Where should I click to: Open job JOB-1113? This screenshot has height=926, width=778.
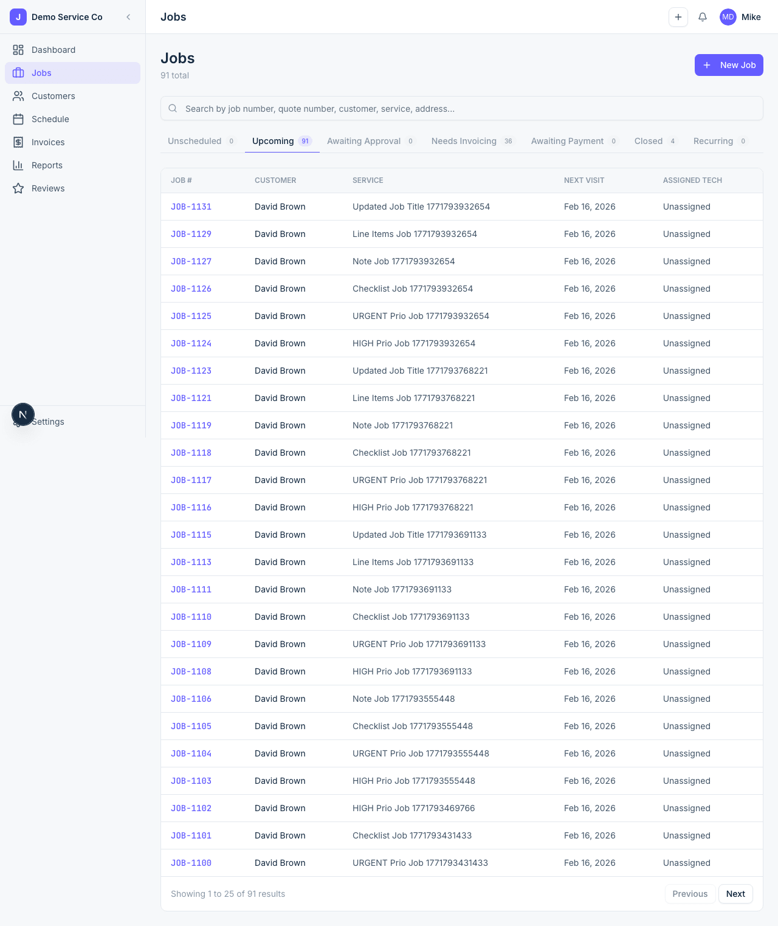coord(191,562)
